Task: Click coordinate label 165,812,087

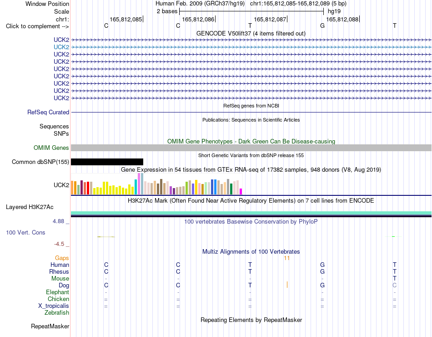Action: 270,19
